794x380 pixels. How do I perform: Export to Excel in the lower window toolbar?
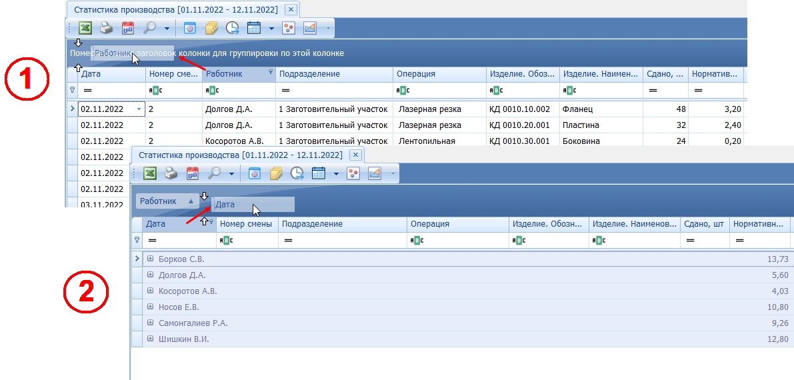pos(149,174)
